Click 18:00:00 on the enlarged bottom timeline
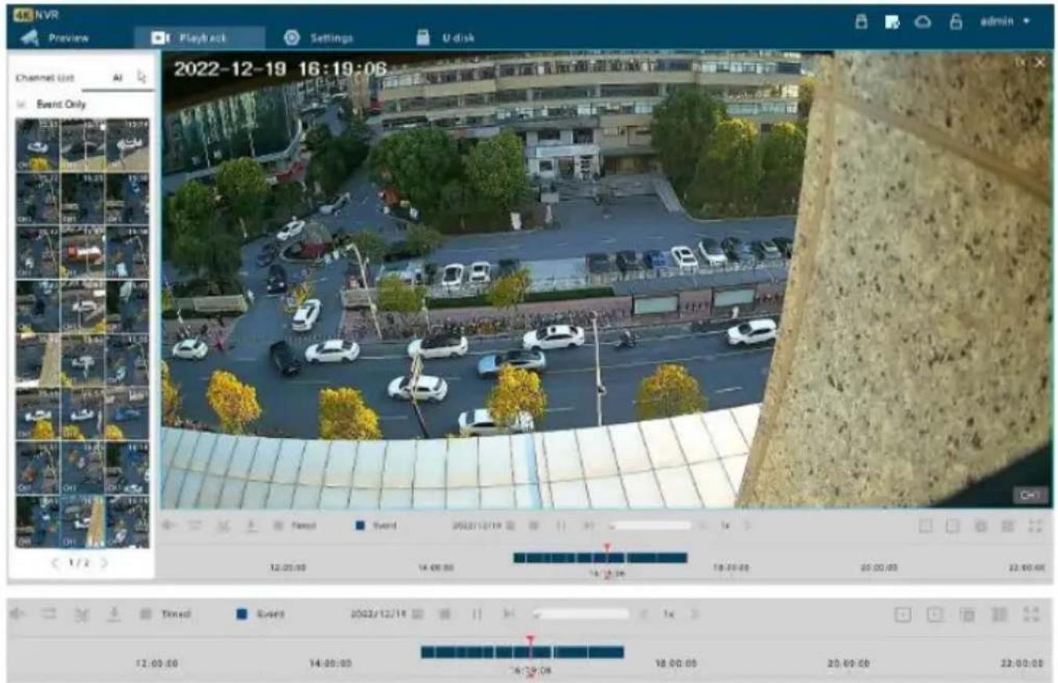Viewport: 1058px width, 683px height. point(674,663)
